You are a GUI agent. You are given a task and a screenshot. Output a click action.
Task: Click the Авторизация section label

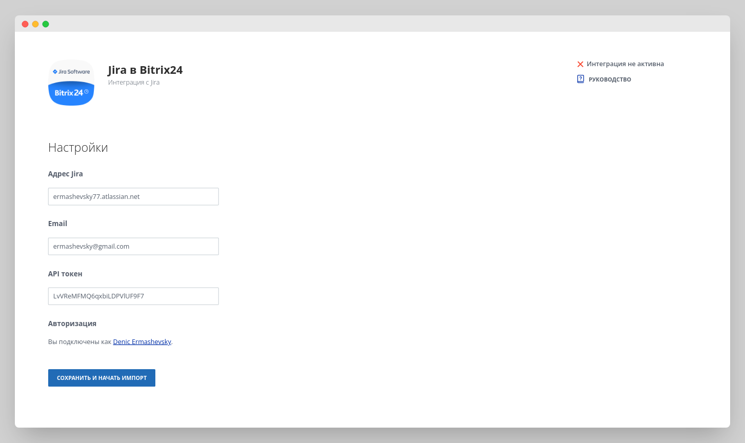pyautogui.click(x=72, y=324)
